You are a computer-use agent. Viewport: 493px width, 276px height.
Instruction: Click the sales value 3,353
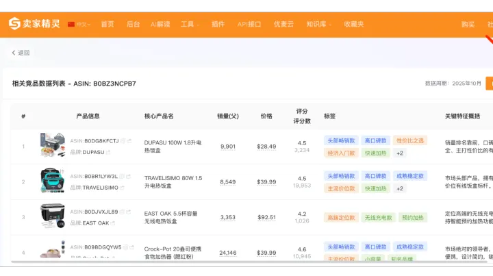coord(228,218)
